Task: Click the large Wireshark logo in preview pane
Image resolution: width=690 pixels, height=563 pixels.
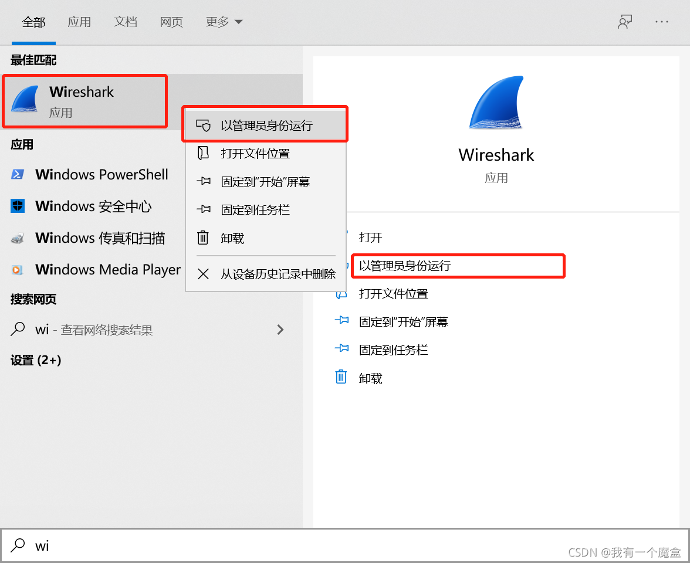Action: point(496,103)
